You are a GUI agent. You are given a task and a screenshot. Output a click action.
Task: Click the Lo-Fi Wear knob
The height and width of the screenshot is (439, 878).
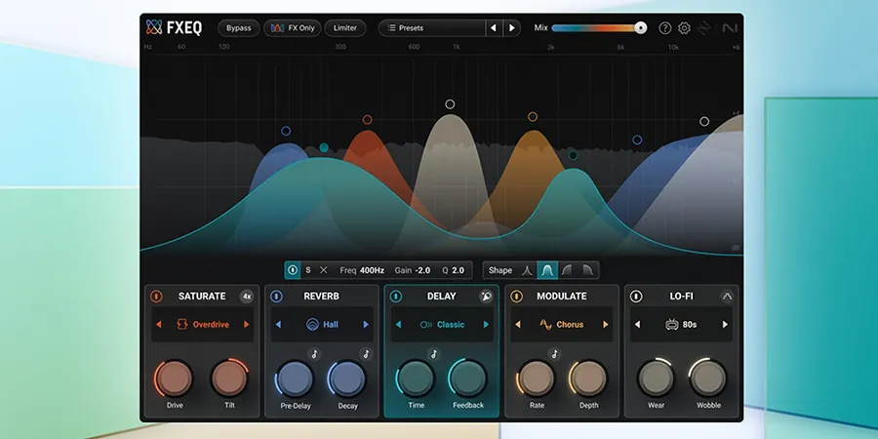[x=657, y=379]
